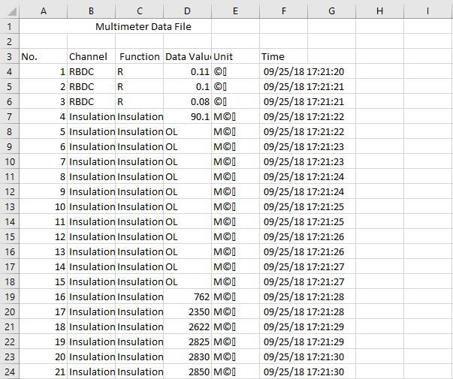
Task: Select column E header
Action: [235, 11]
